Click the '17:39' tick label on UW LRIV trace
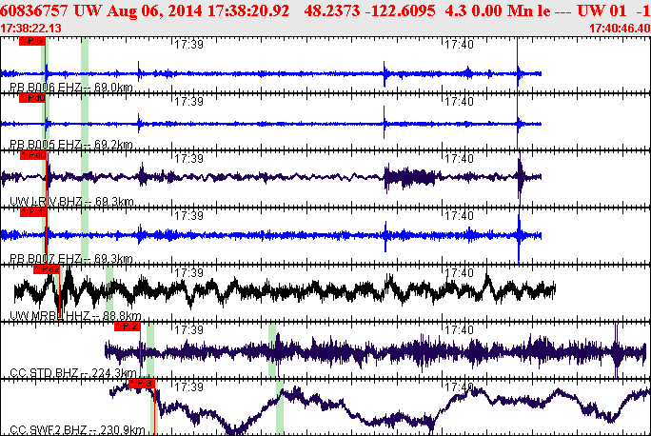The image size is (651, 436). click(188, 159)
